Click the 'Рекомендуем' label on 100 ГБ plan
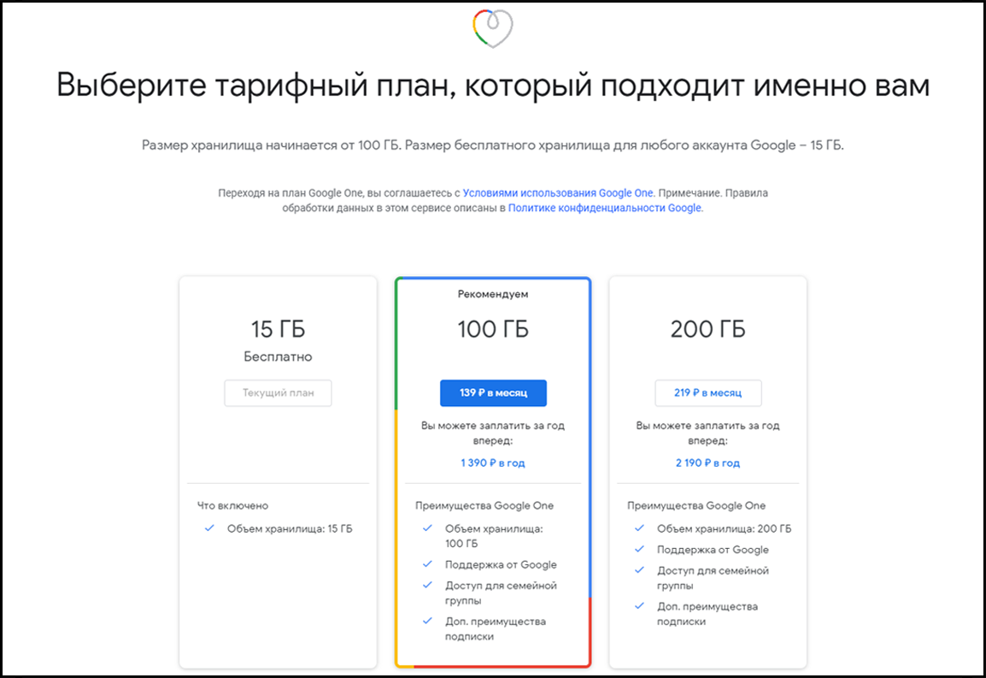The height and width of the screenshot is (678, 986). (493, 293)
